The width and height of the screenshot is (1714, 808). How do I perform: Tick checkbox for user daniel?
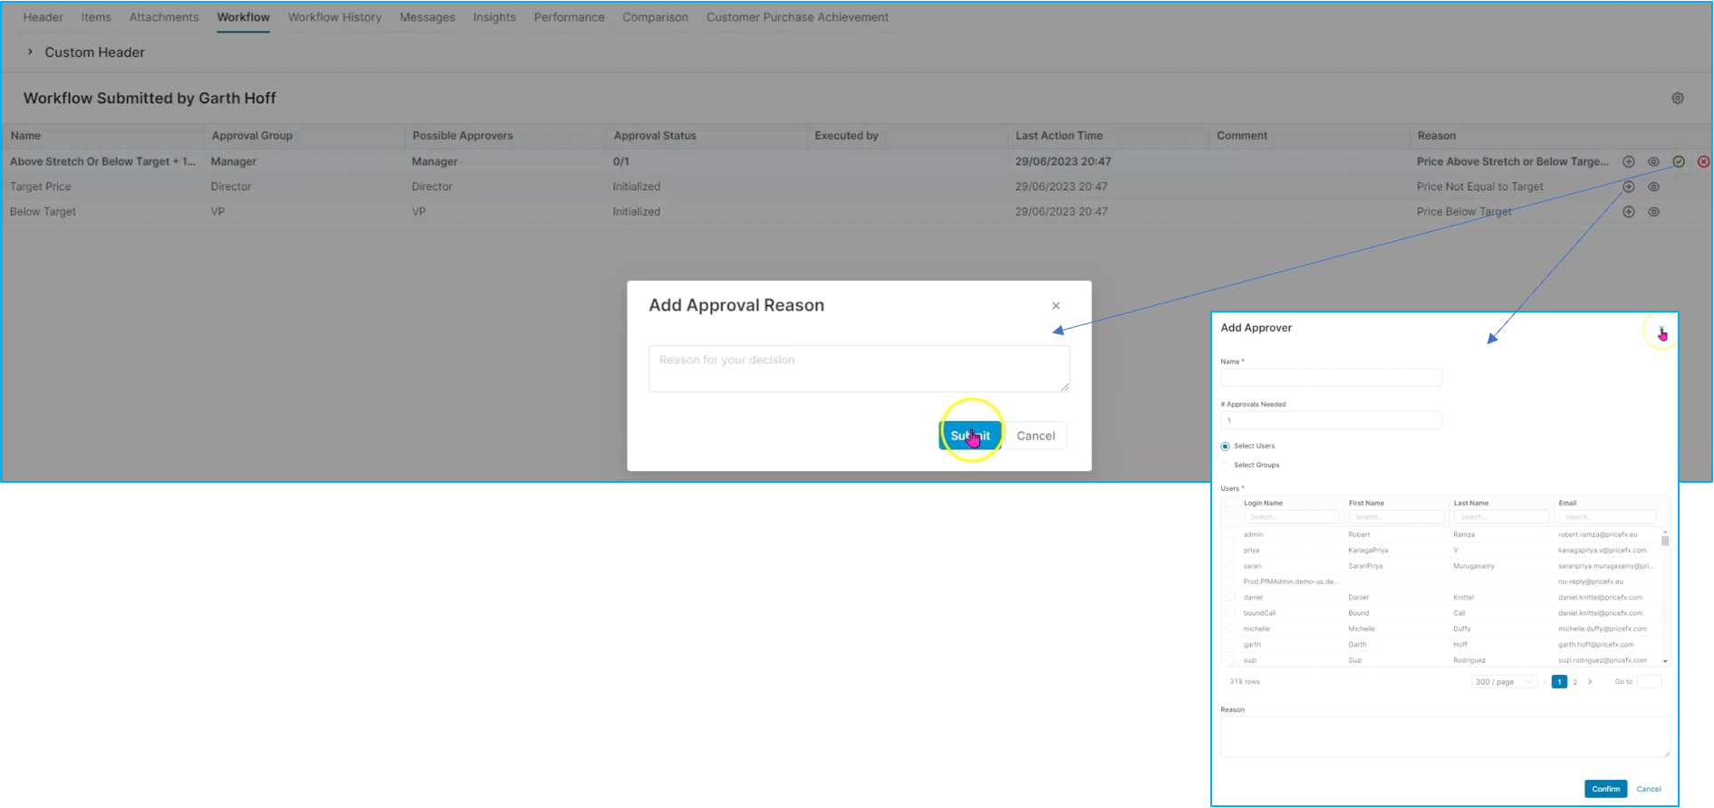[x=1230, y=597]
